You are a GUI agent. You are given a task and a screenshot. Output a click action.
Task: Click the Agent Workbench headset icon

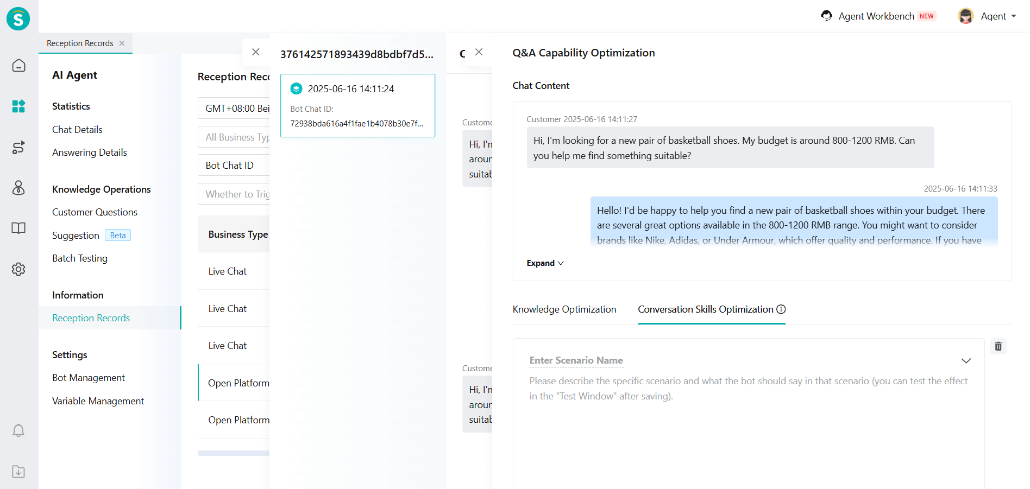[x=826, y=16]
